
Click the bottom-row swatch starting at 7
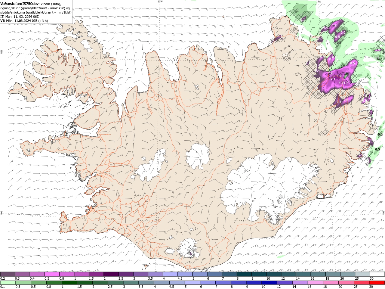click(x=223, y=283)
